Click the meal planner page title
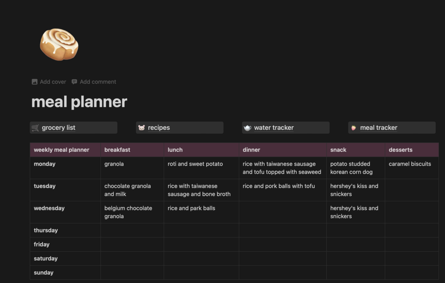 tap(79, 102)
